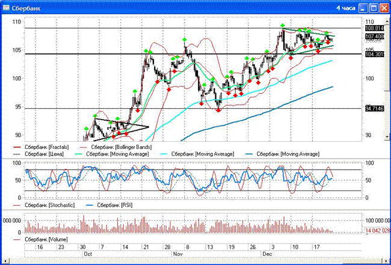Click the chart window icon beside Сбербанк title
This screenshot has height=265, width=391.
(x=6, y=8)
